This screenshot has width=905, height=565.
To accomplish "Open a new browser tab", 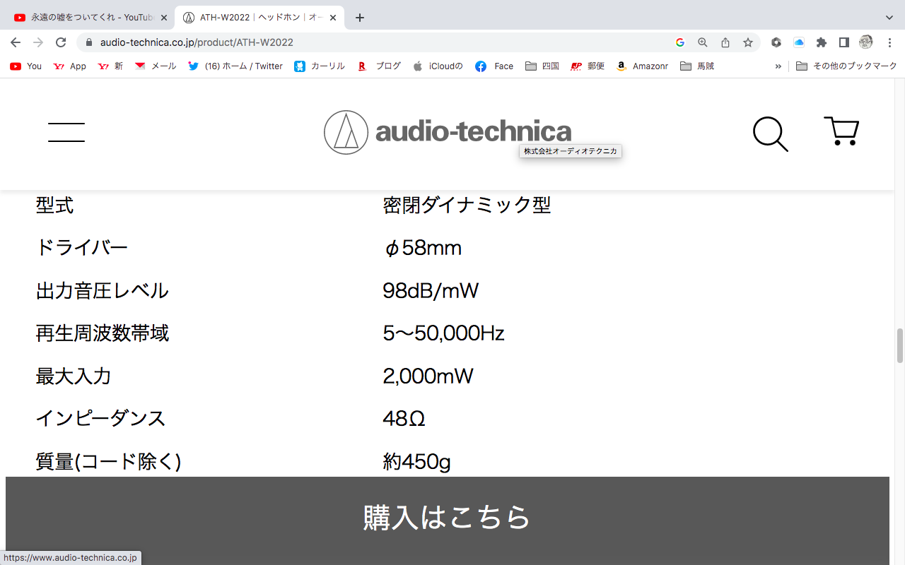I will coord(360,18).
